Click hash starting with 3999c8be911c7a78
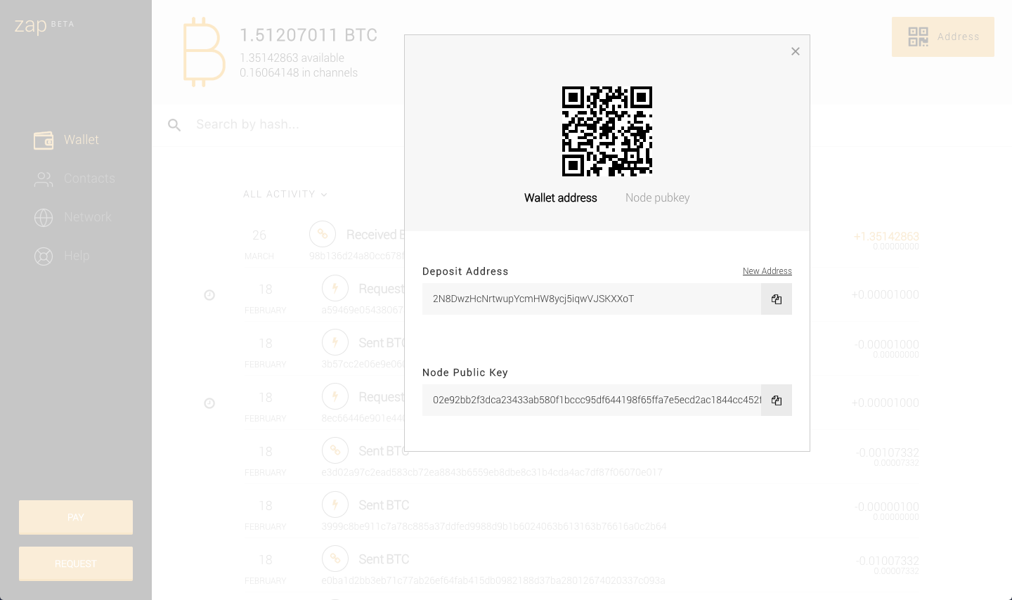1012x600 pixels. [494, 526]
